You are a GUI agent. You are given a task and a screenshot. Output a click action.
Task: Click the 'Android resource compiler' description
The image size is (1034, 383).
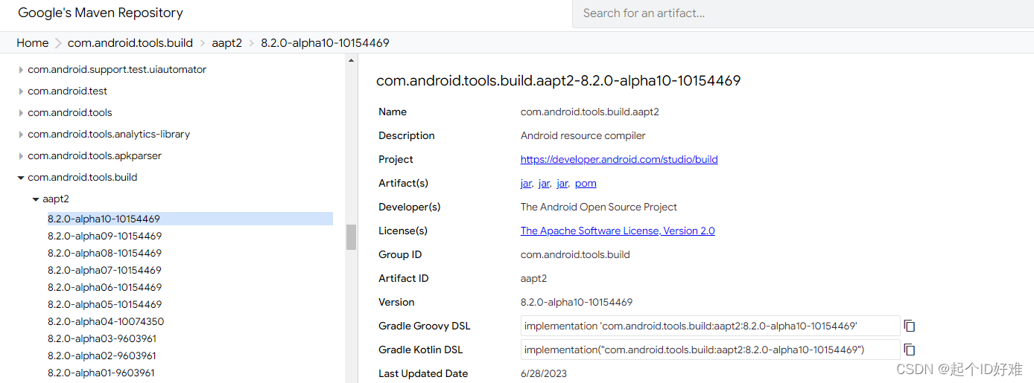click(583, 135)
